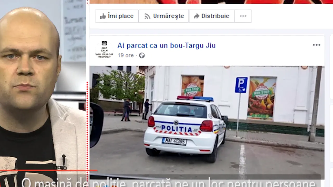Open the Ai parcat ca un bou-Targu Jiu page link
This screenshot has height=187, width=333.
coord(166,45)
